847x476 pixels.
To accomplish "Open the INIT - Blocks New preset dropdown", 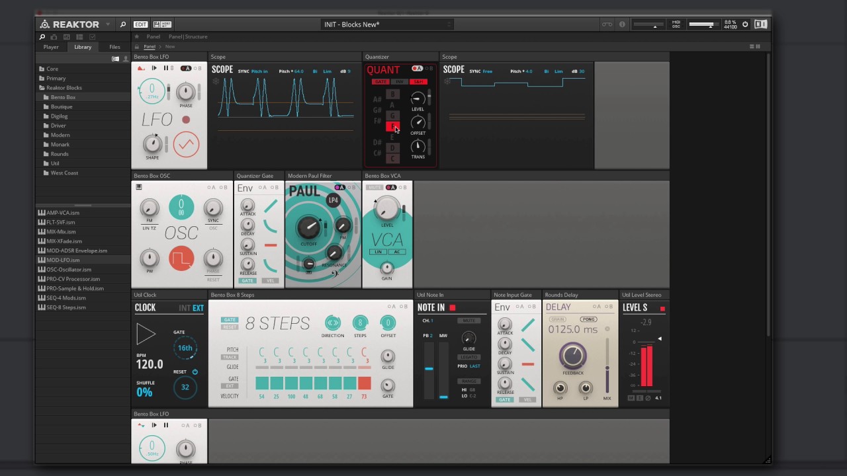I will coord(387,24).
